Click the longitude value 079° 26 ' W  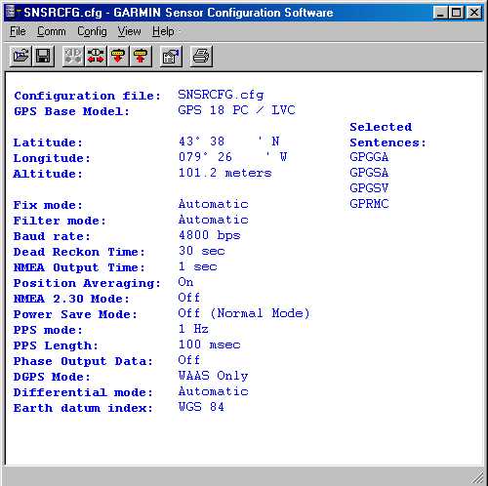(x=232, y=157)
